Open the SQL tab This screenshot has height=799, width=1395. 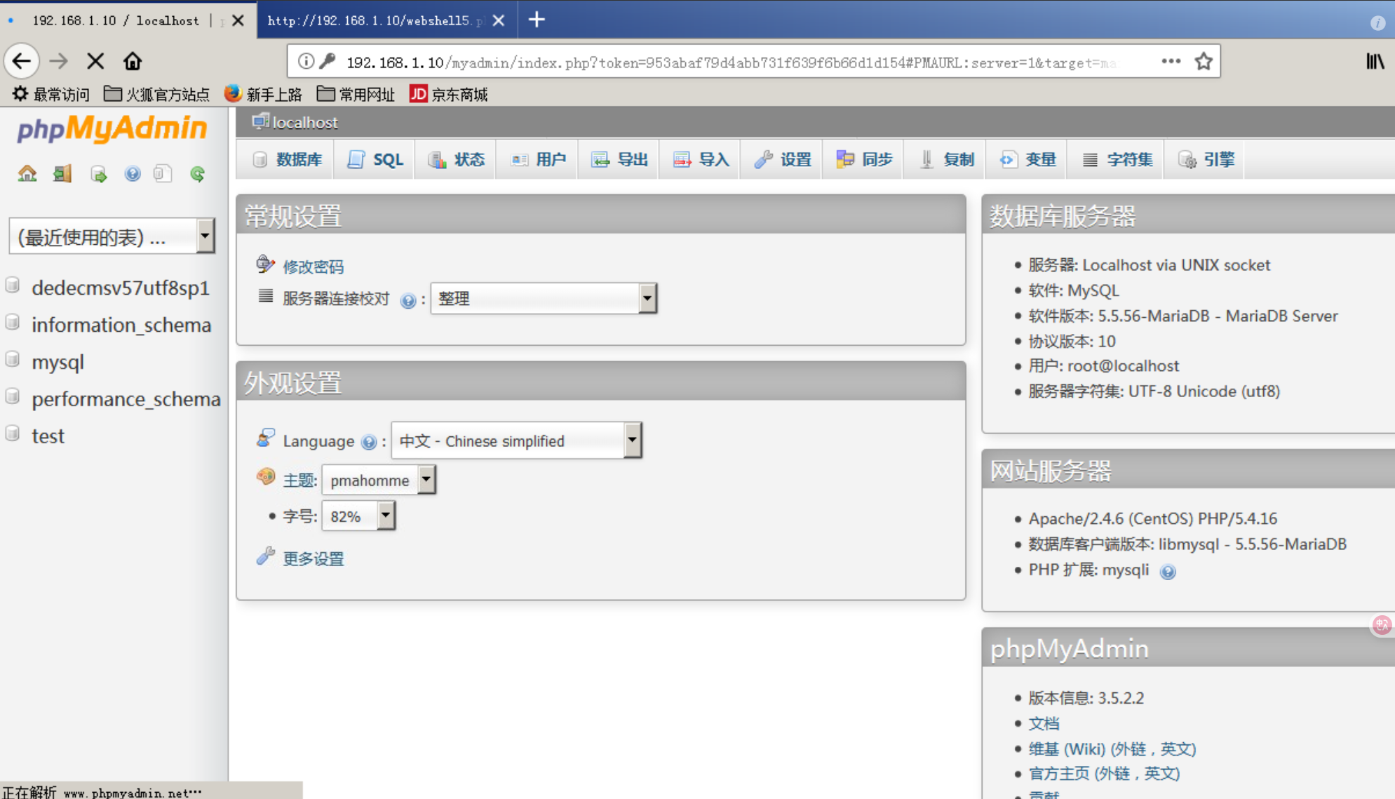375,159
